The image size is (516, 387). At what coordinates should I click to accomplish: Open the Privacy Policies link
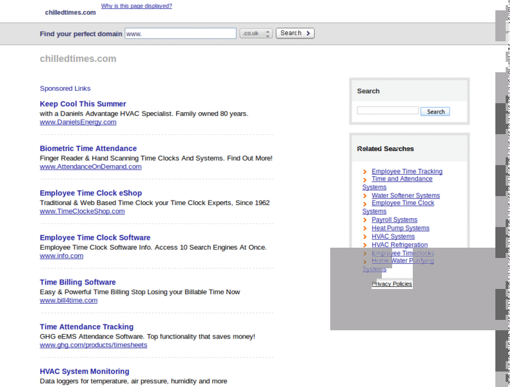click(392, 284)
